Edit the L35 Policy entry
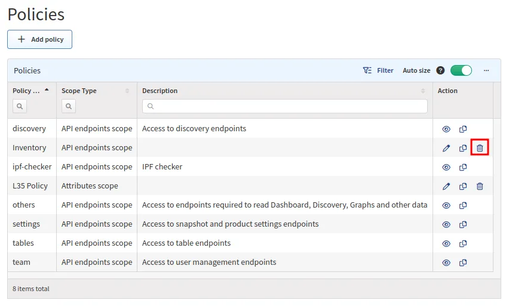Viewport: 509px width, 306px height. (446, 186)
